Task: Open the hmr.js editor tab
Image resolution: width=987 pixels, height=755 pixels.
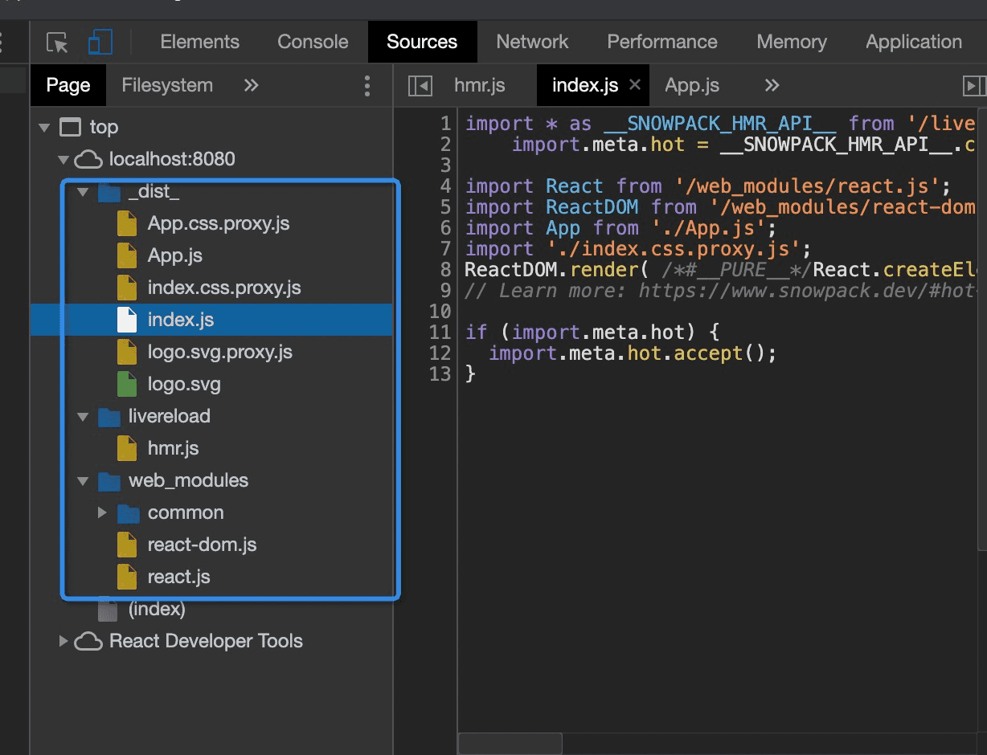Action: [x=480, y=85]
